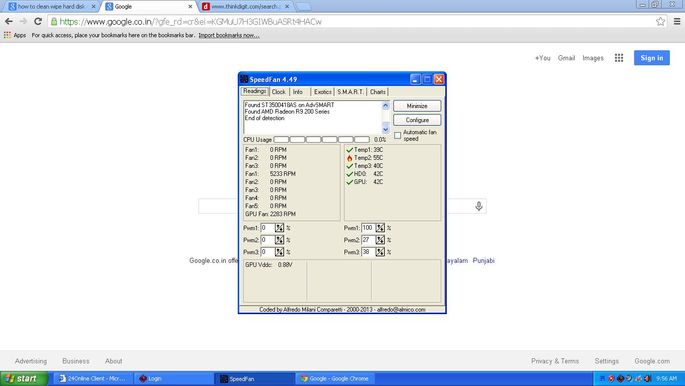This screenshot has width=685, height=386.
Task: Adjust the right Pwm3 spinner arrows
Action: coord(380,252)
